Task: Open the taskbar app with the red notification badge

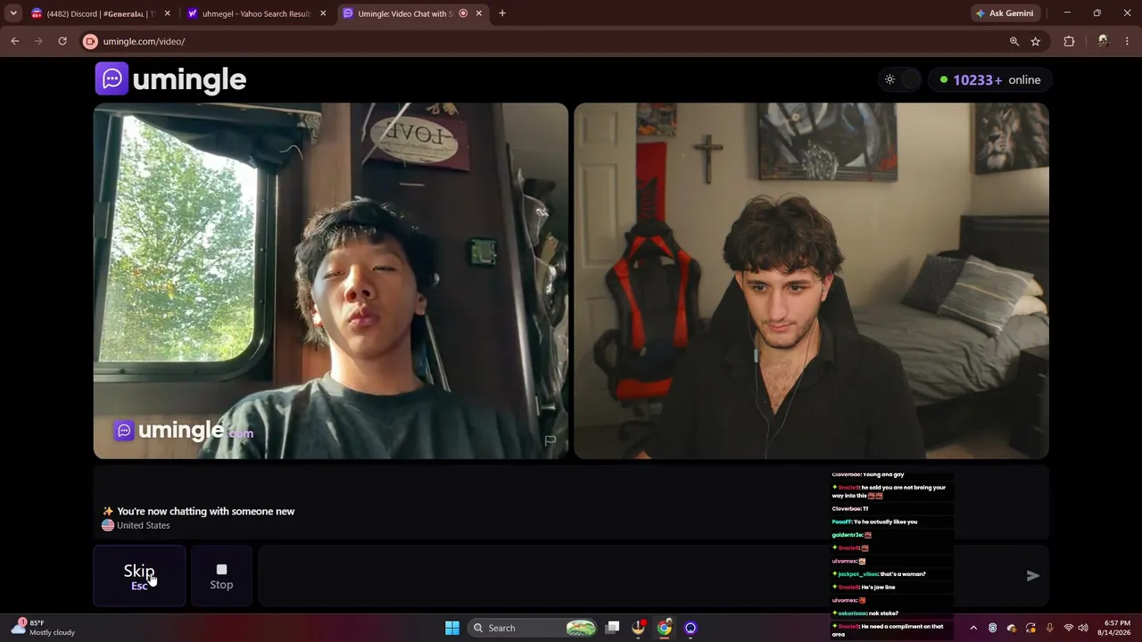Action: click(639, 628)
